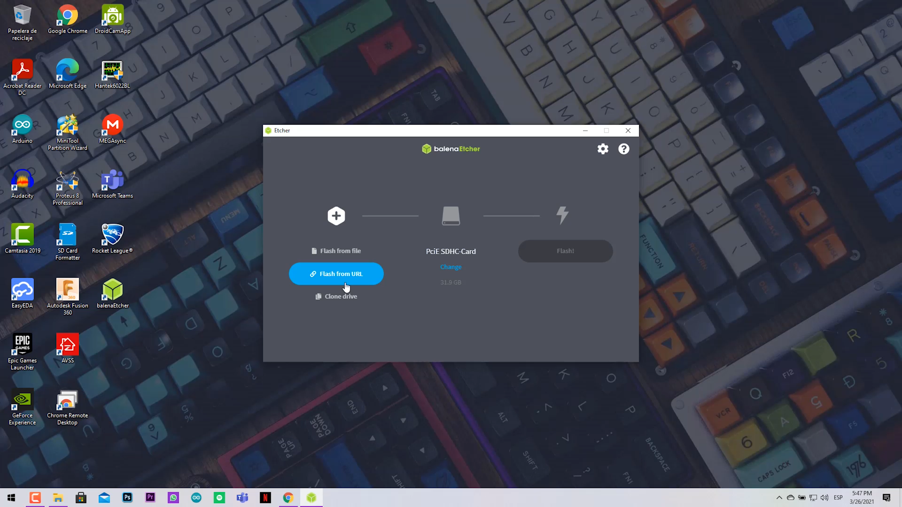The image size is (902, 507).
Task: Click the 31.9 GB drive size text
Action: [451, 282]
